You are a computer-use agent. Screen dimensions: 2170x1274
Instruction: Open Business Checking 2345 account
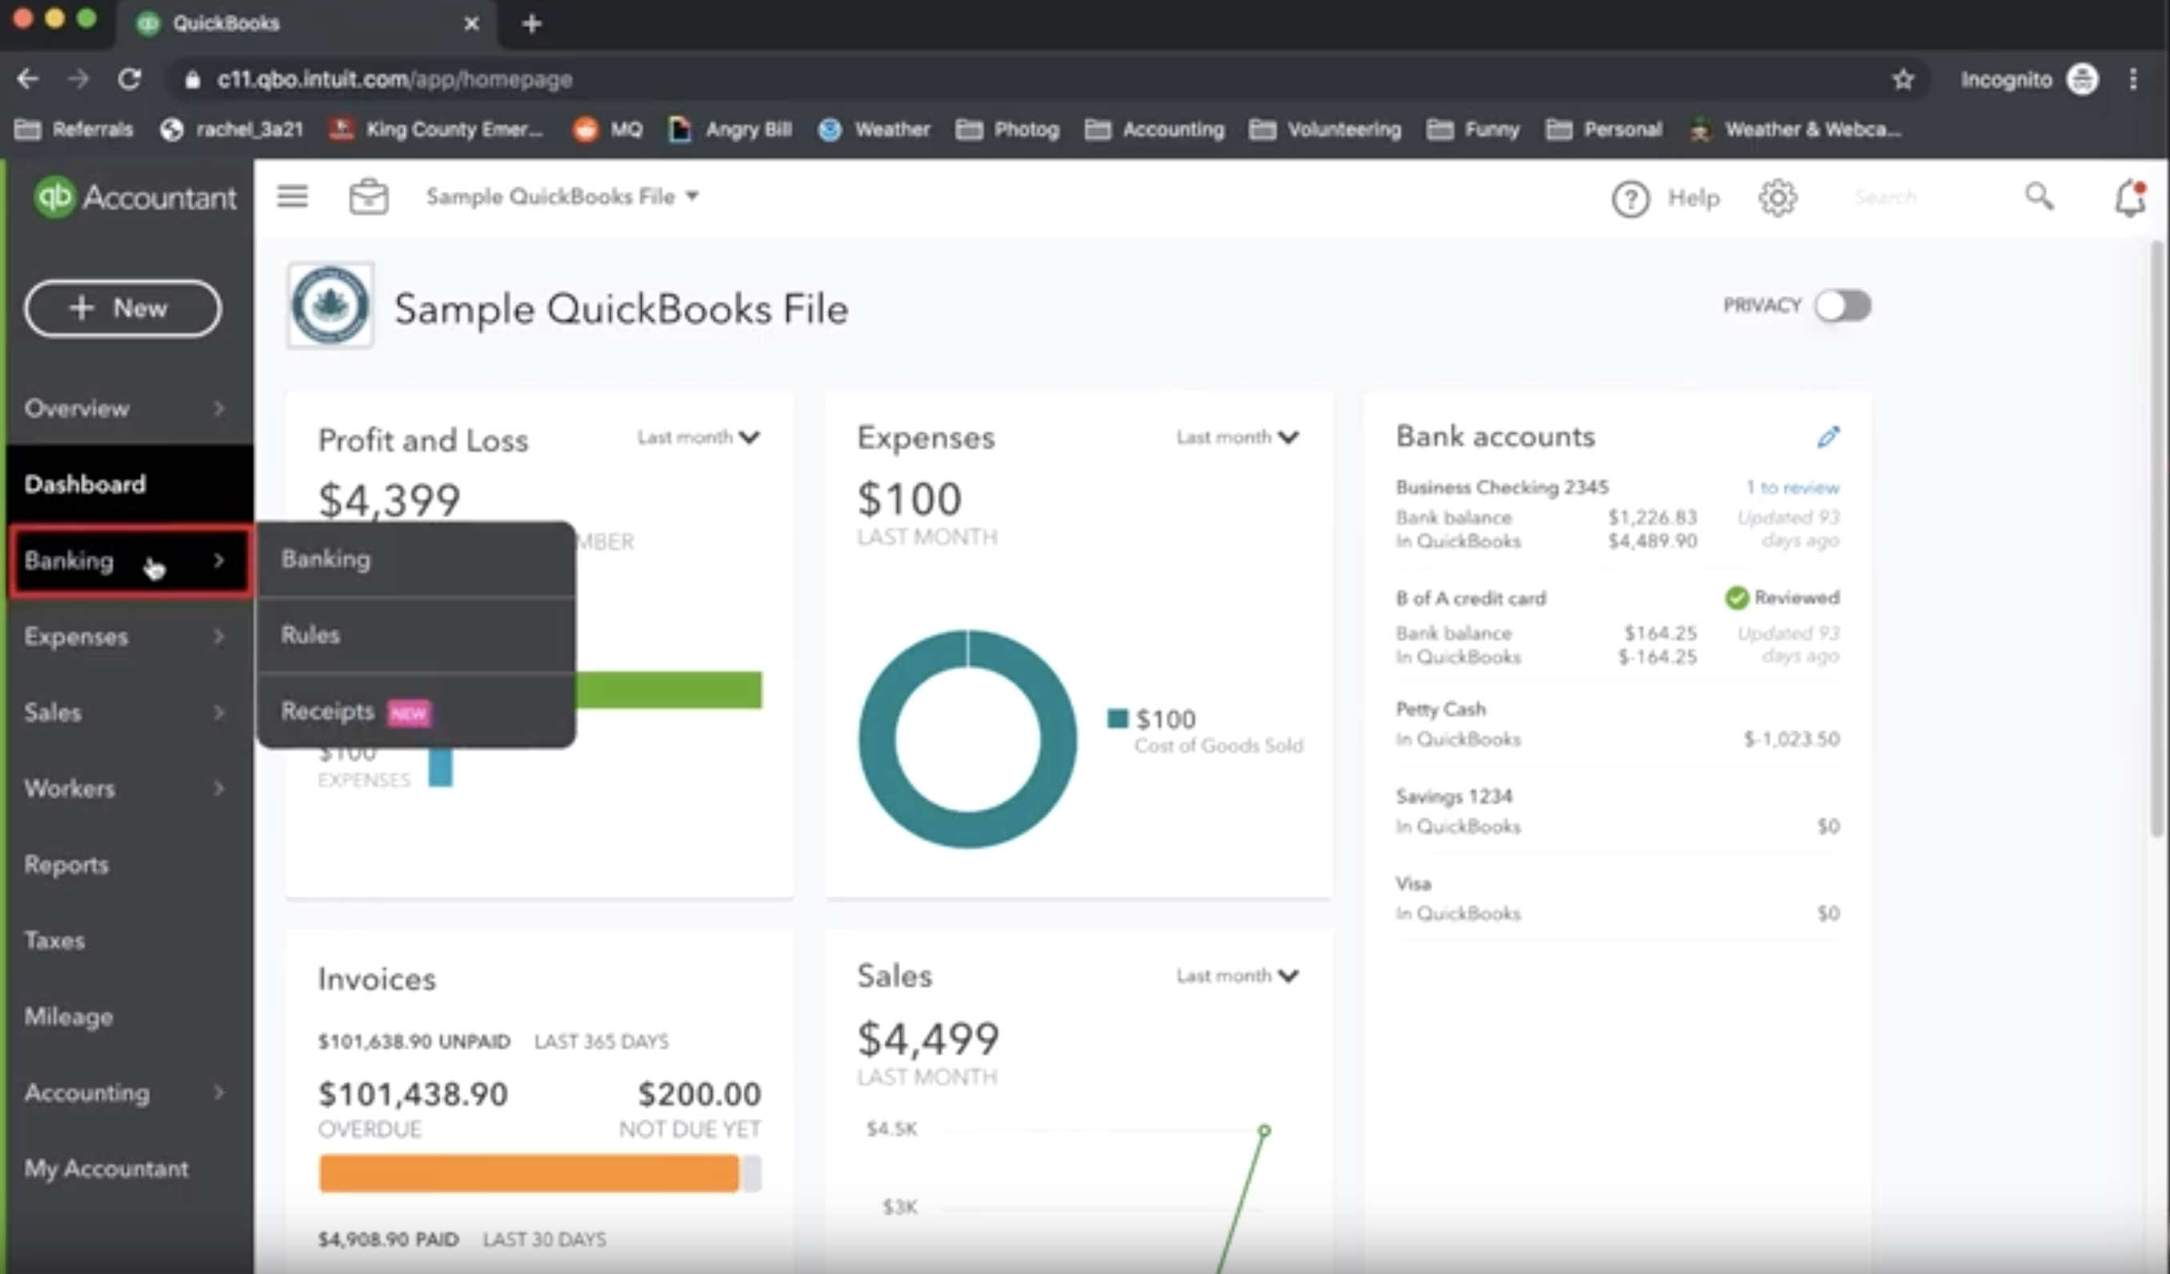(1502, 487)
